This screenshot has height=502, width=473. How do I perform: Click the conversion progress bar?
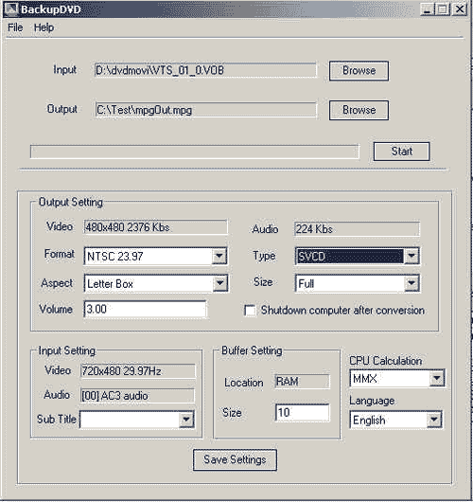coord(195,152)
